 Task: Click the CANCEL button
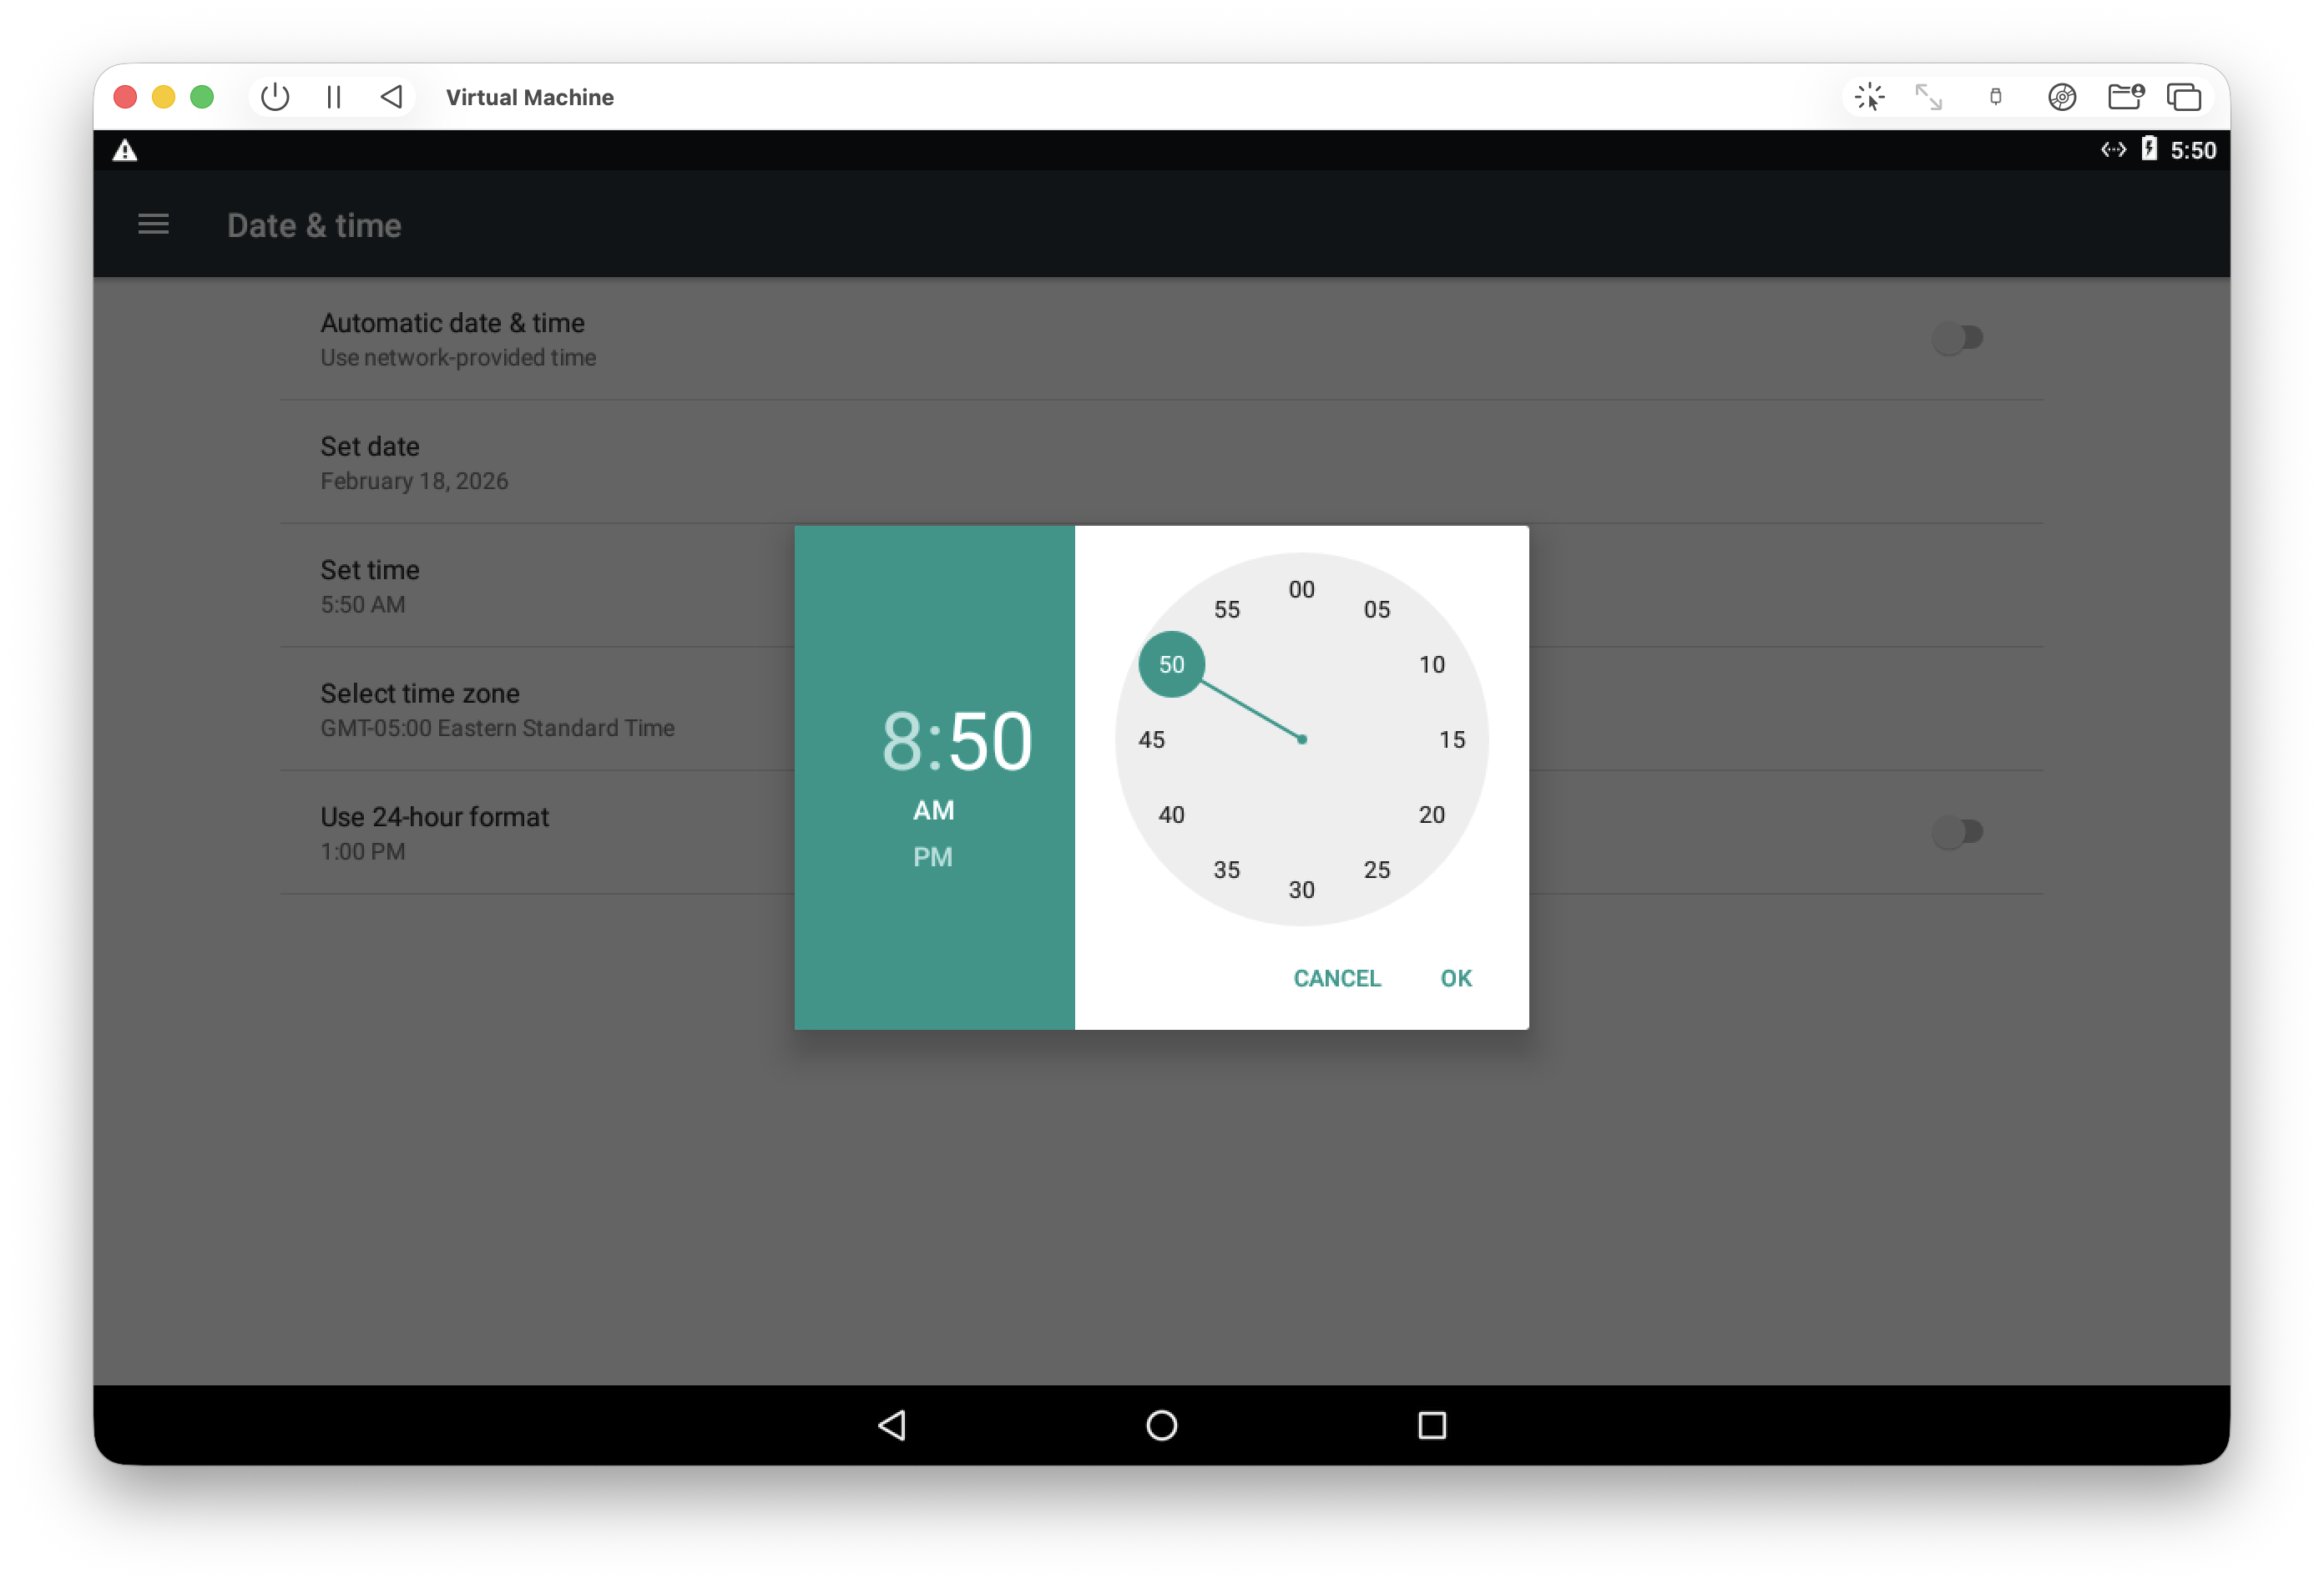pyautogui.click(x=1337, y=979)
